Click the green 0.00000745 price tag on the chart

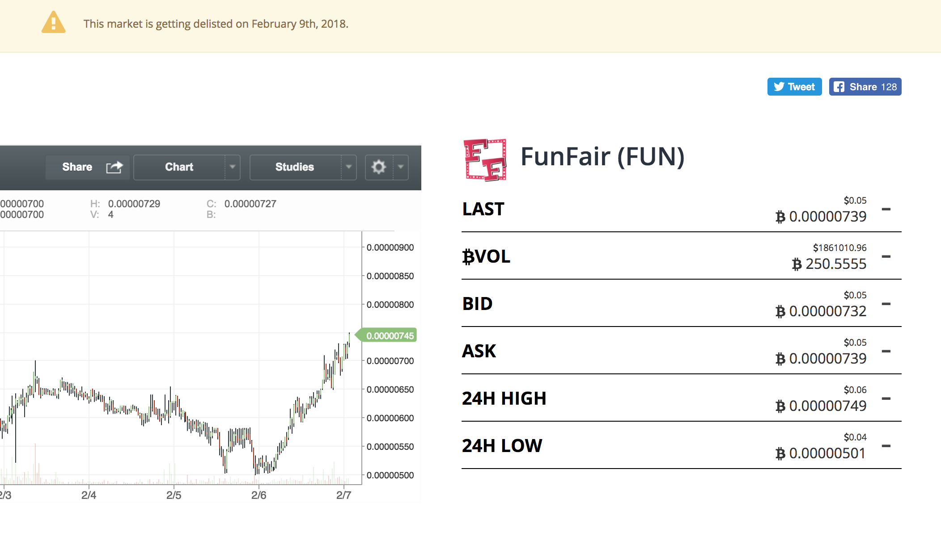point(390,335)
